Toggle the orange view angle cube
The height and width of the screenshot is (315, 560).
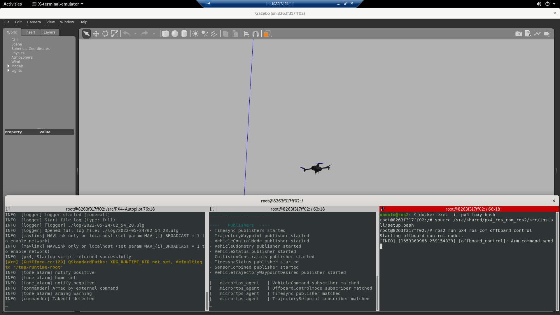pos(266,34)
